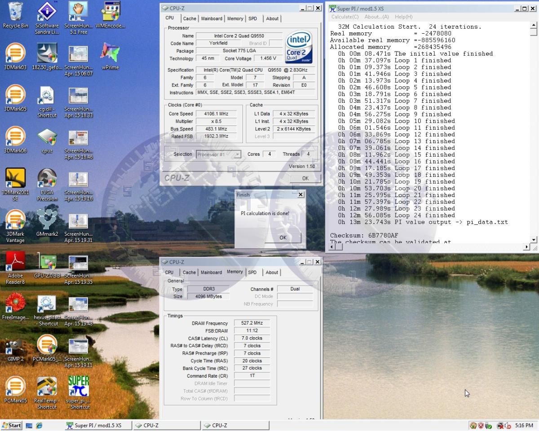Switch to CPU tab in bottom CPU-Z window
This screenshot has height=431, width=539.
coord(169,272)
